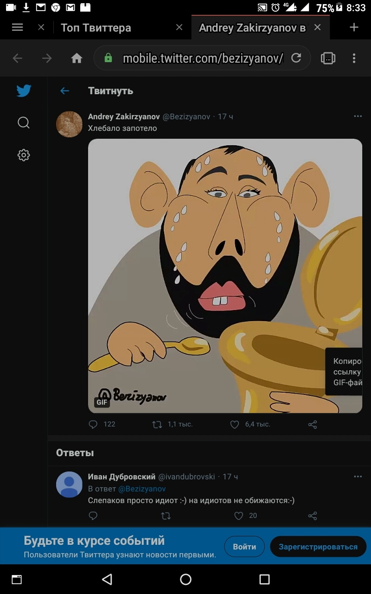Reply to the Andrey Zakirzyanov tweet

click(93, 424)
